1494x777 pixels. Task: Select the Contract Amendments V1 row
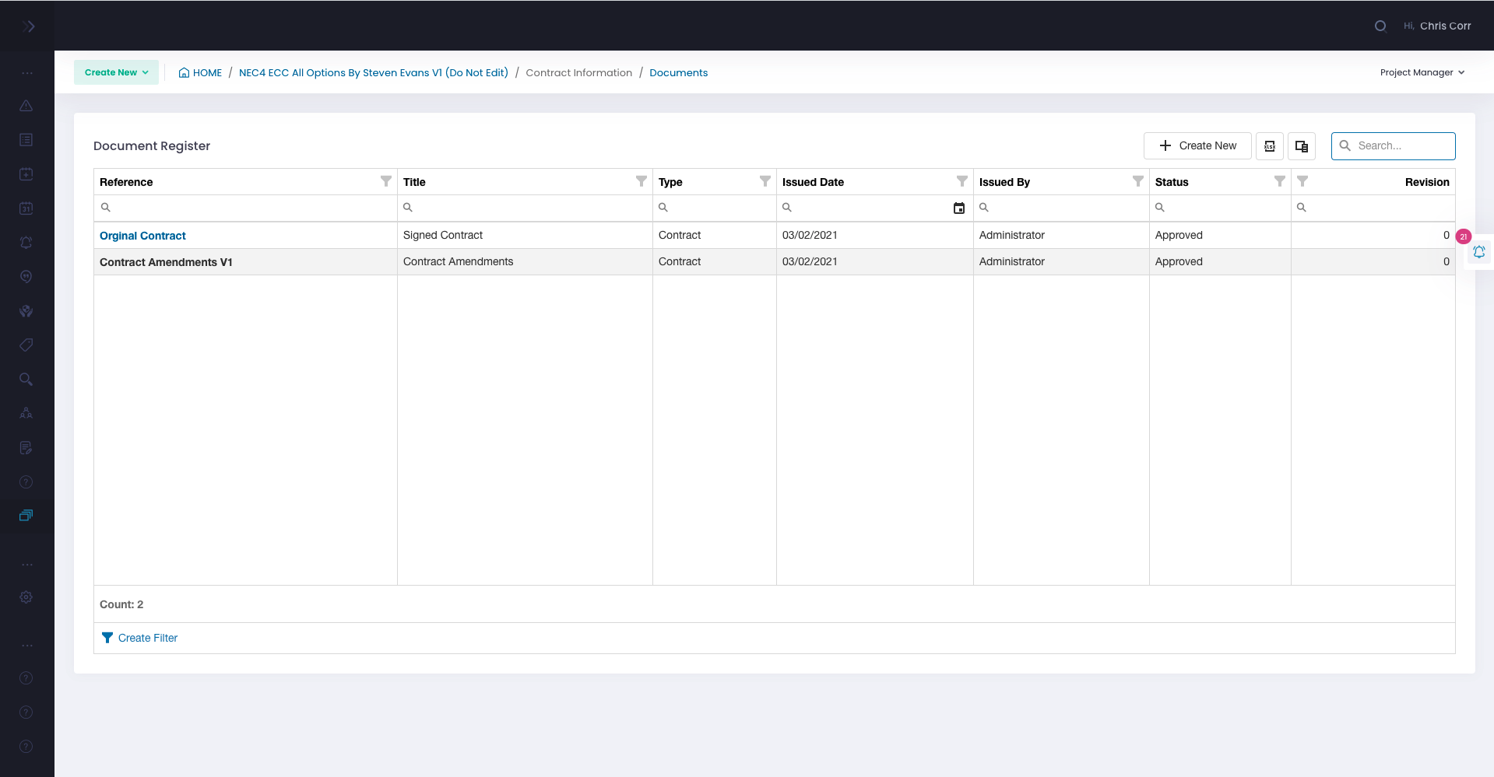coord(774,262)
